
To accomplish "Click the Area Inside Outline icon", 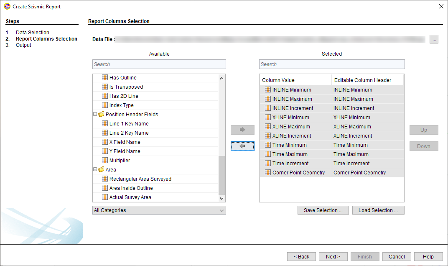I will pos(105,188).
